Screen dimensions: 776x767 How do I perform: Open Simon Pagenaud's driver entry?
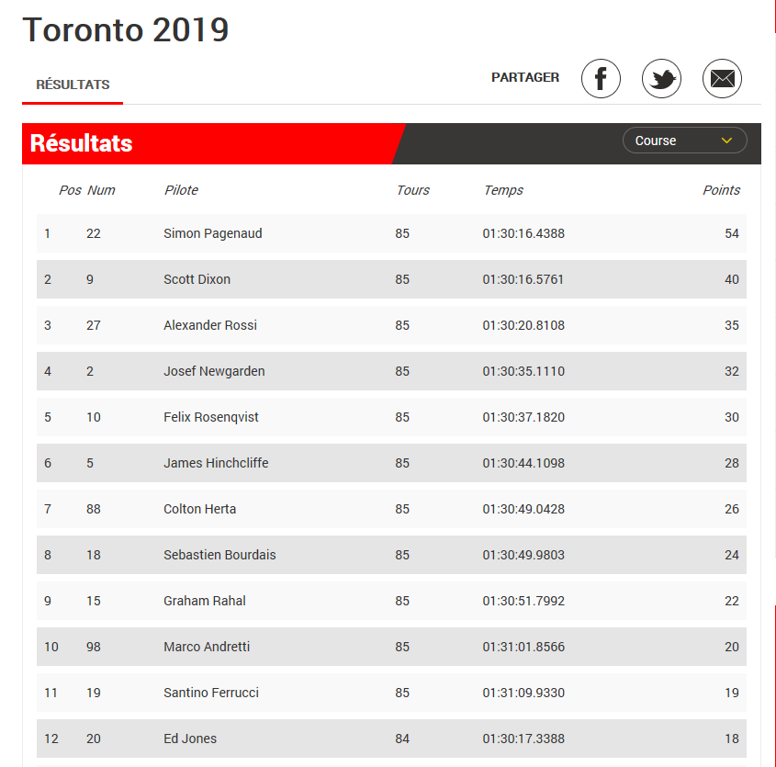[212, 233]
